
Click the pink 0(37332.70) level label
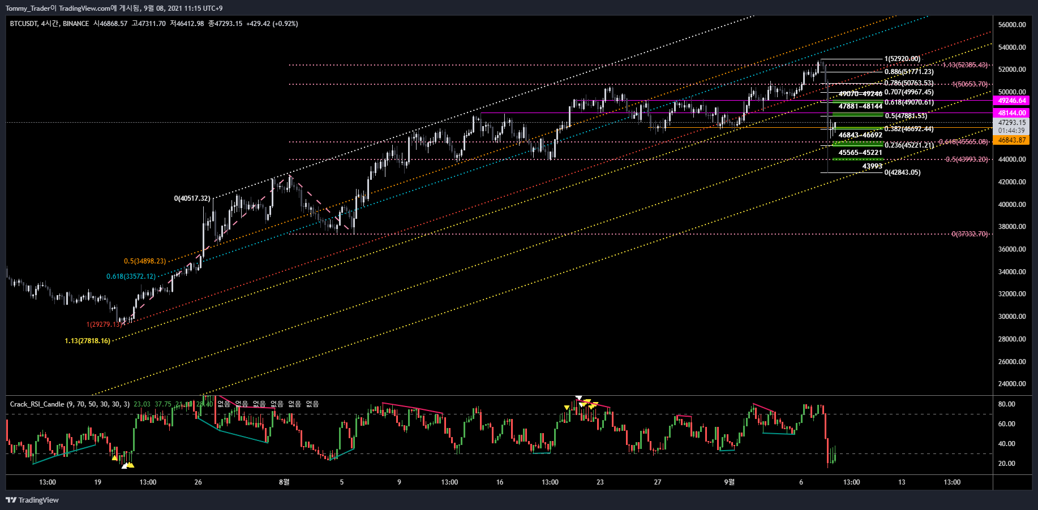pyautogui.click(x=970, y=234)
